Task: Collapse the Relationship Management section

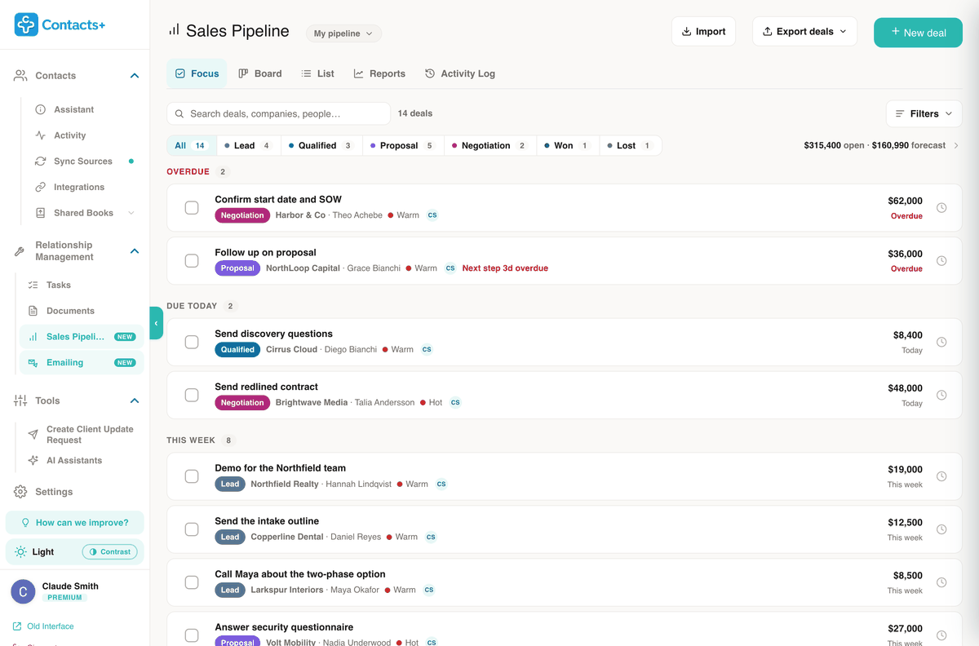Action: [135, 251]
